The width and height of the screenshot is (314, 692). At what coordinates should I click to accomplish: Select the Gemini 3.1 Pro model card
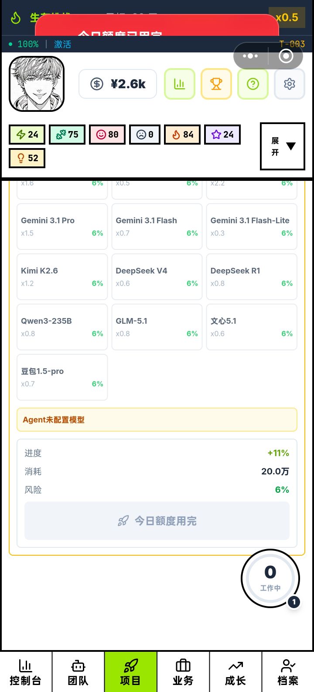click(x=62, y=227)
